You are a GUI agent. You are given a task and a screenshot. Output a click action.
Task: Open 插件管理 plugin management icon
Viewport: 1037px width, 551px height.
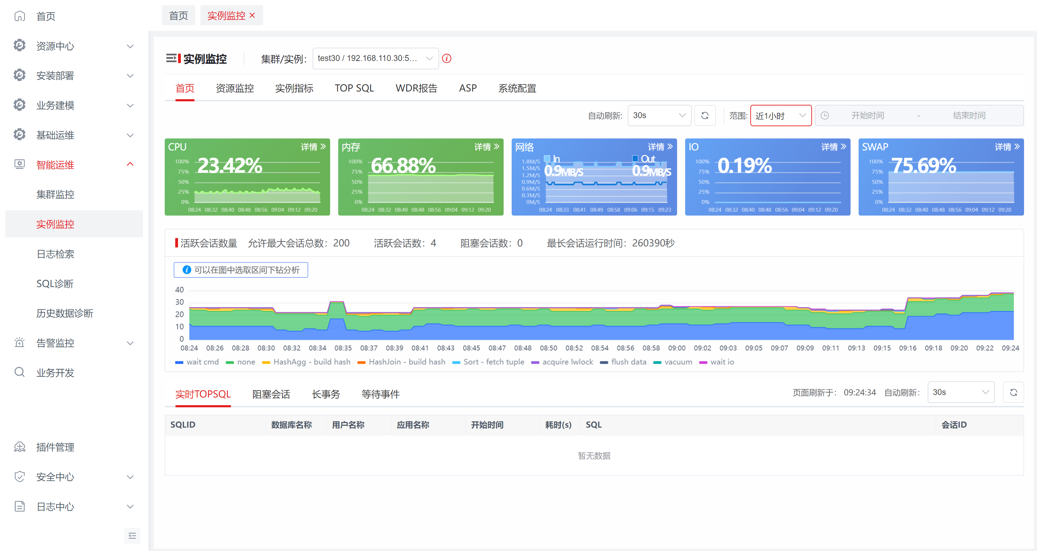point(19,447)
